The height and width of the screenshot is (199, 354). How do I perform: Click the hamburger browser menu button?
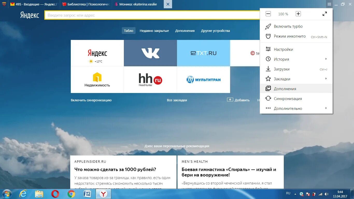(329, 4)
